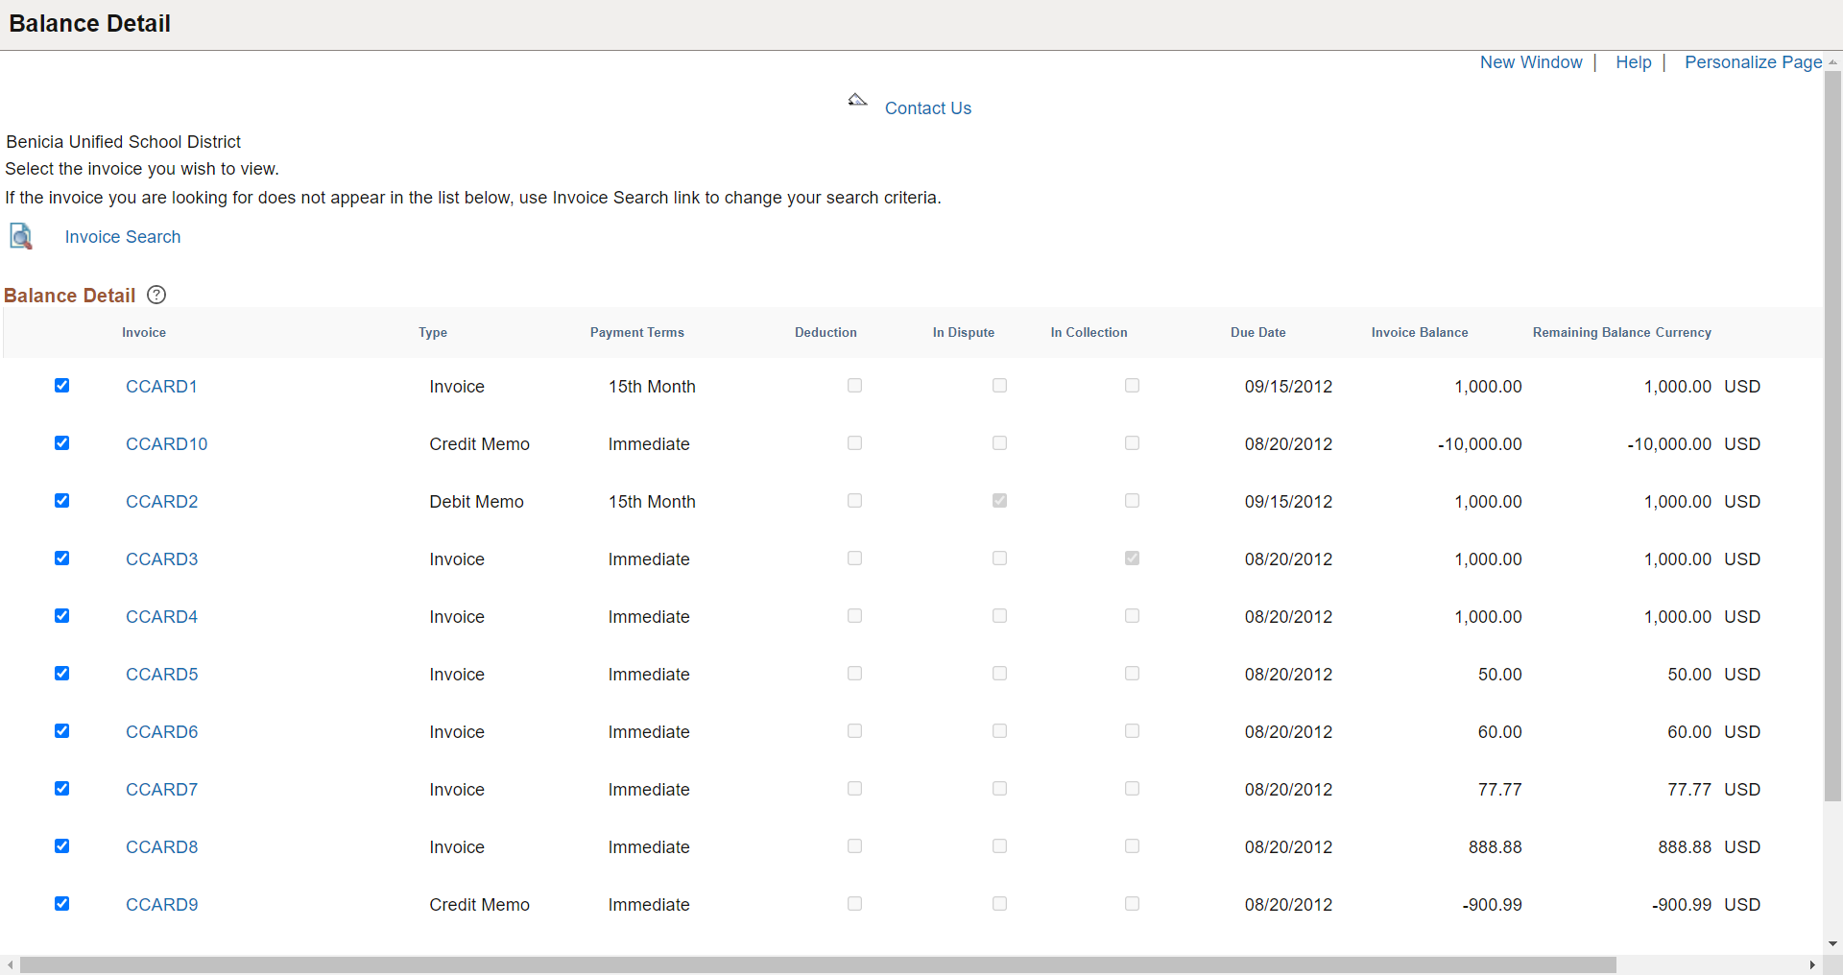Click the Contact Us envelope icon
1843x975 pixels.
[x=857, y=100]
